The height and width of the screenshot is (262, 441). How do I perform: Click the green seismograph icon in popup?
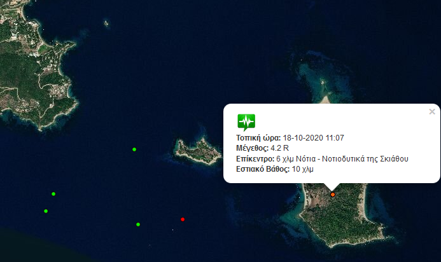246,122
